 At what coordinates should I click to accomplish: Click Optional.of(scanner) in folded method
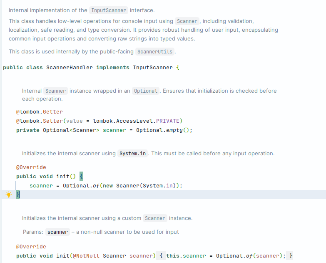(249, 256)
